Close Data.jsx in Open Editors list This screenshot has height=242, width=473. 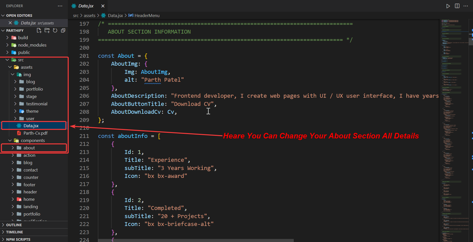(x=10, y=23)
